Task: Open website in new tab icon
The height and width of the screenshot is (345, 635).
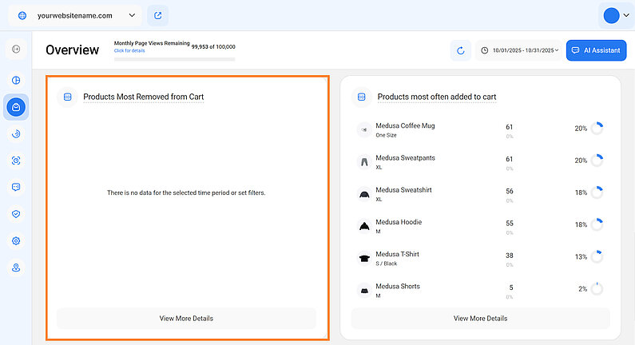Action: pos(157,15)
